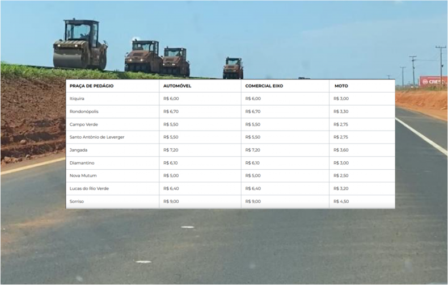Viewport: 448px width, 285px height.
Task: Select the COMERCIAL EIXO column header
Action: [x=264, y=86]
